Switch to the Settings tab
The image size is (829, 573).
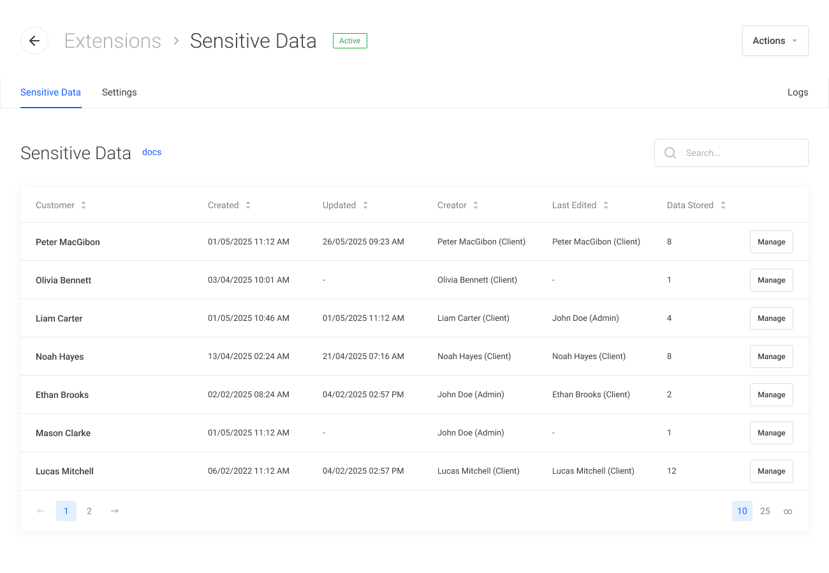pos(119,92)
